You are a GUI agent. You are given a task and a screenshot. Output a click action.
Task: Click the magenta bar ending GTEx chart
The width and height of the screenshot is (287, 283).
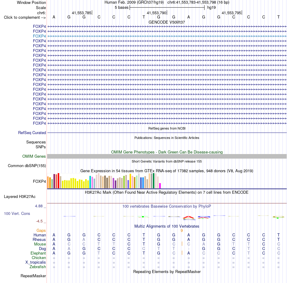[160, 186]
